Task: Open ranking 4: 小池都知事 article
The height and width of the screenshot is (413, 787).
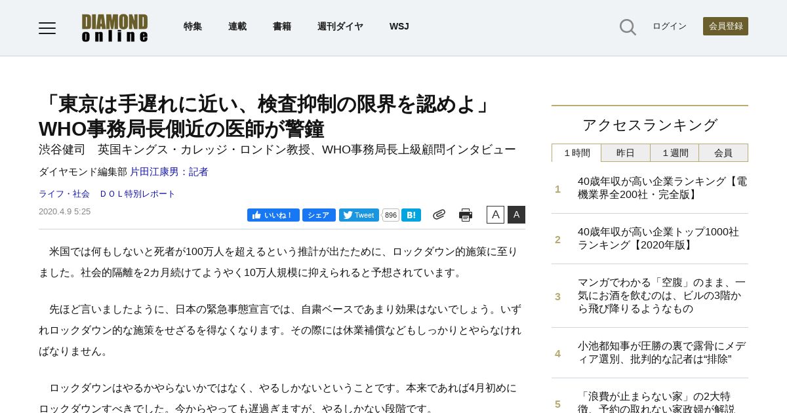Action: [x=662, y=353]
